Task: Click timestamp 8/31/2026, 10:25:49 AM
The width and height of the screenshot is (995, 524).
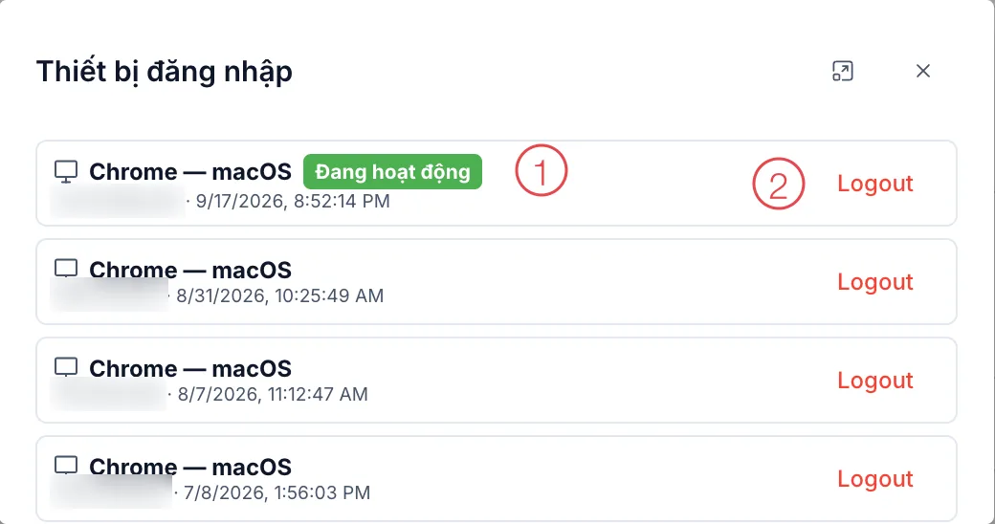Action: [x=279, y=295]
